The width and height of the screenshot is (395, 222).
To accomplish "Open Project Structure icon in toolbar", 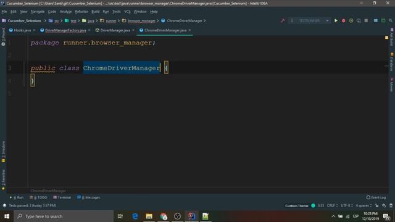I will coord(376,20).
